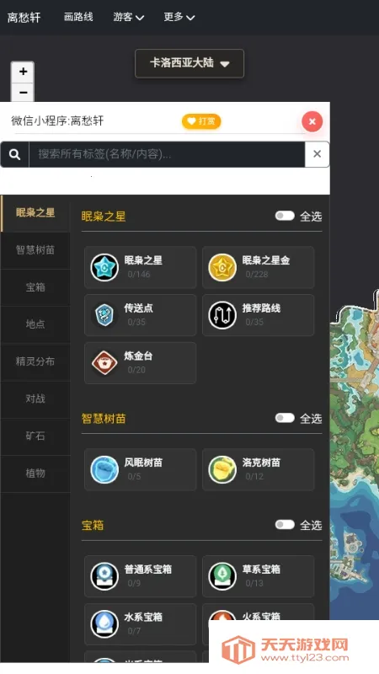
Task: Select the 水系宝箱 water drop icon
Action: click(x=104, y=623)
